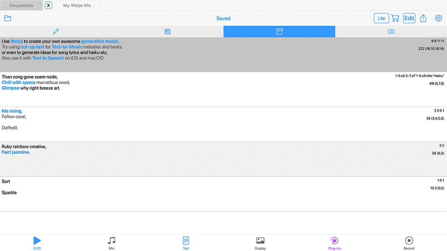Open the Mix tab

(112, 243)
